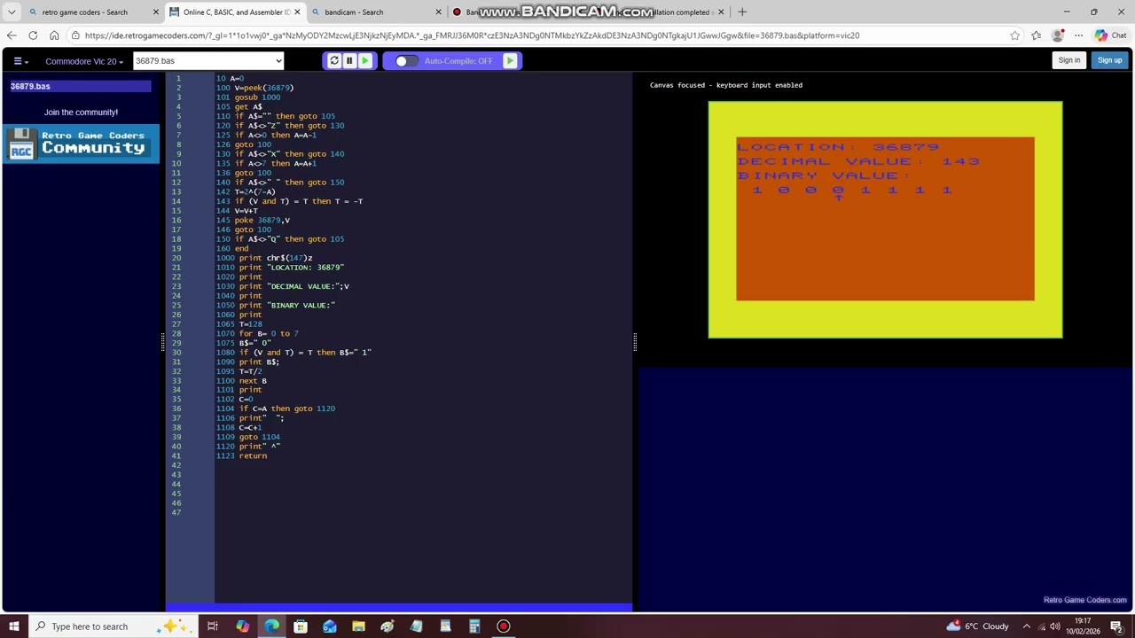Open the weather widget showing 6°C Cloudy
Screen dimensions: 1135x638
[977, 626]
